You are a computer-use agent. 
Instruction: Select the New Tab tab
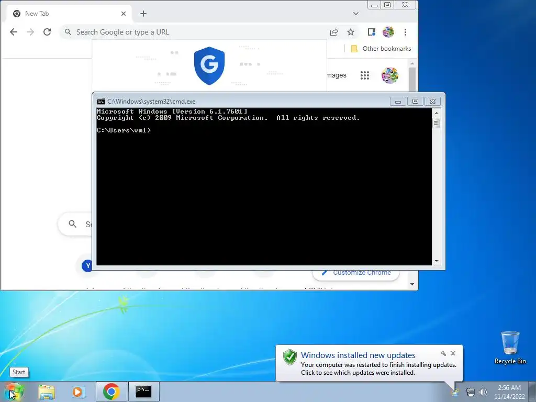click(69, 14)
